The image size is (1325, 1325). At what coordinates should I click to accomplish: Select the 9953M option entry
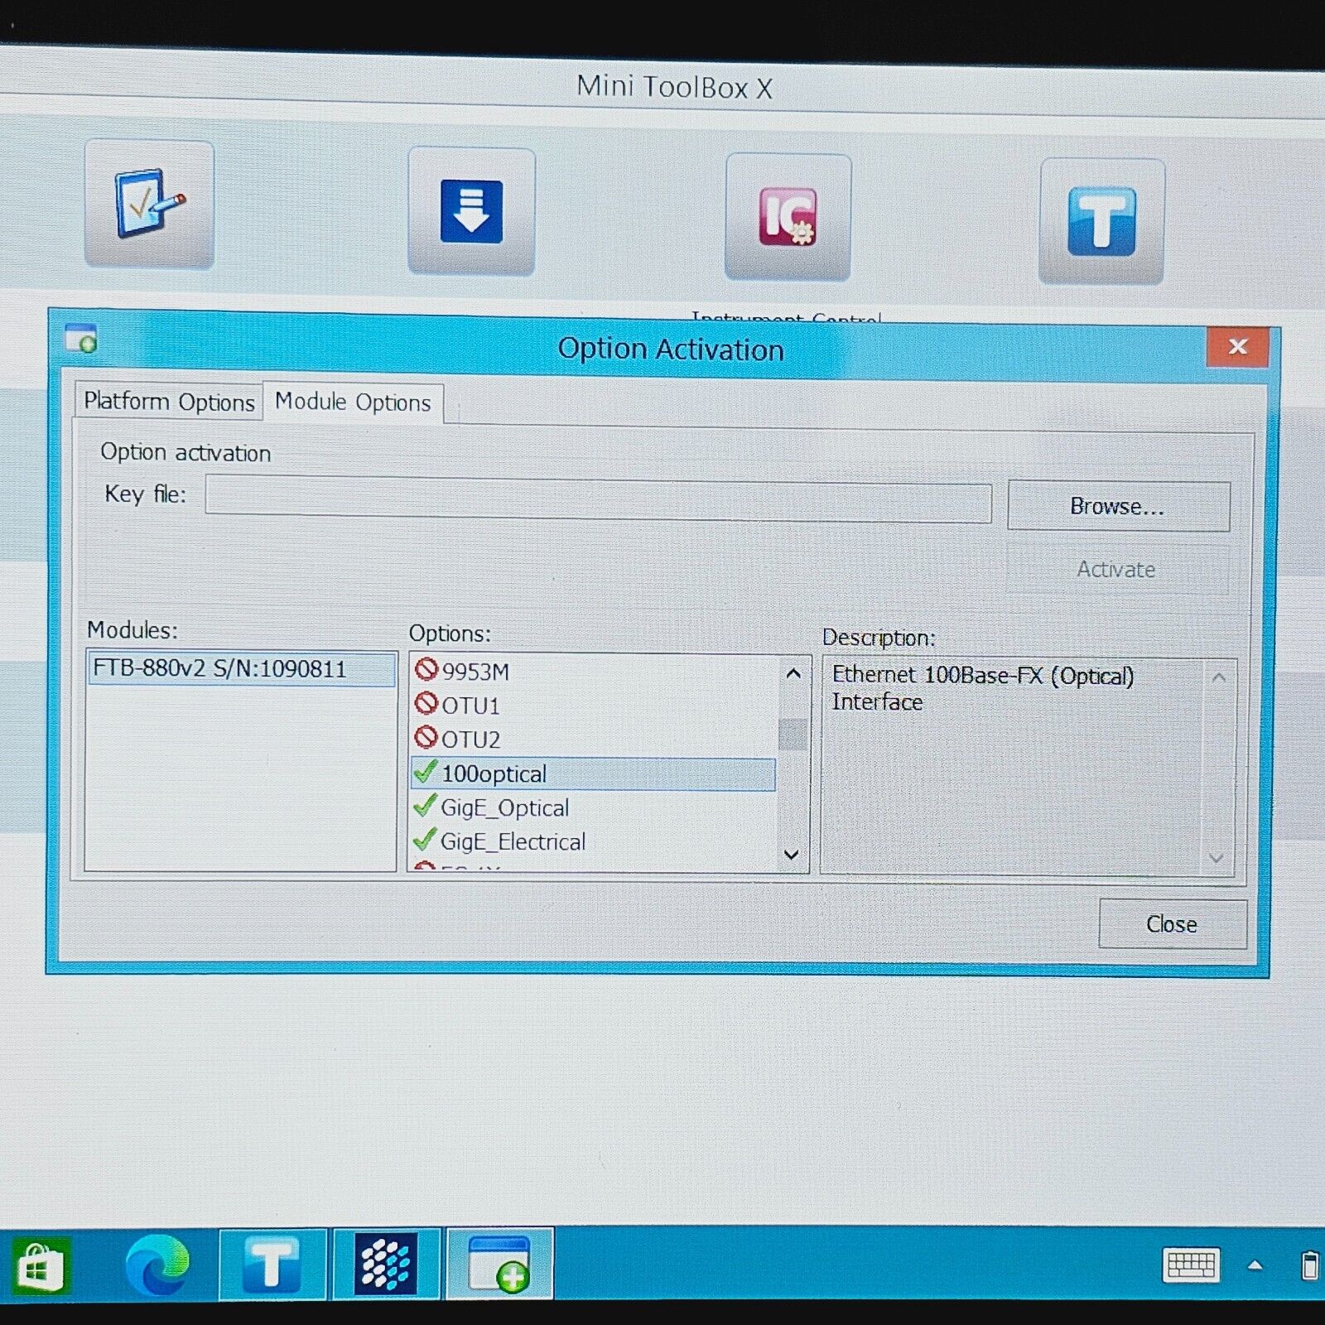pos(475,672)
